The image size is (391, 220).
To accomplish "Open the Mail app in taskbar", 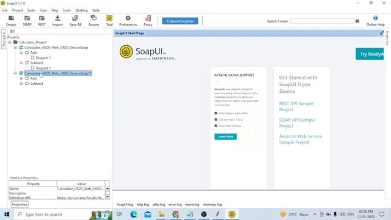I will tap(148, 214).
